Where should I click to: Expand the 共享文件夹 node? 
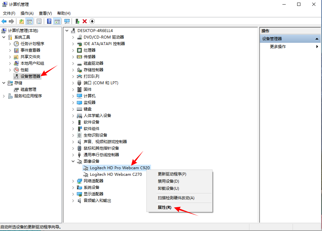point(10,57)
